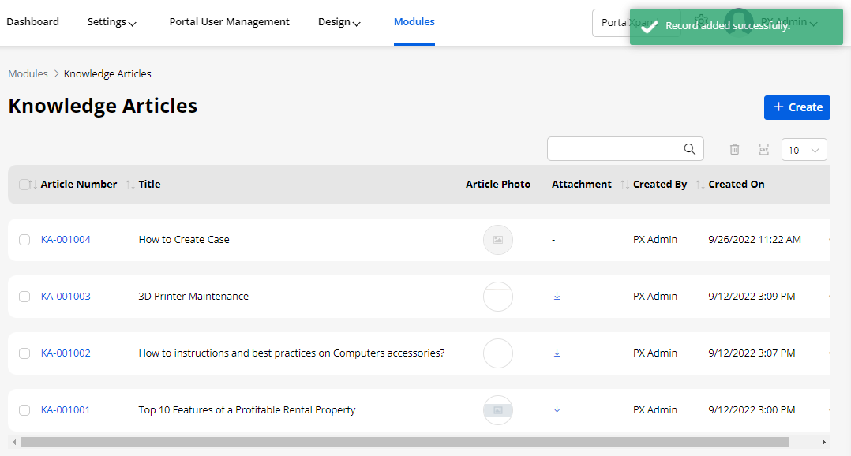The height and width of the screenshot is (456, 851).
Task: Expand the Settings dropdown menu
Action: tap(111, 22)
